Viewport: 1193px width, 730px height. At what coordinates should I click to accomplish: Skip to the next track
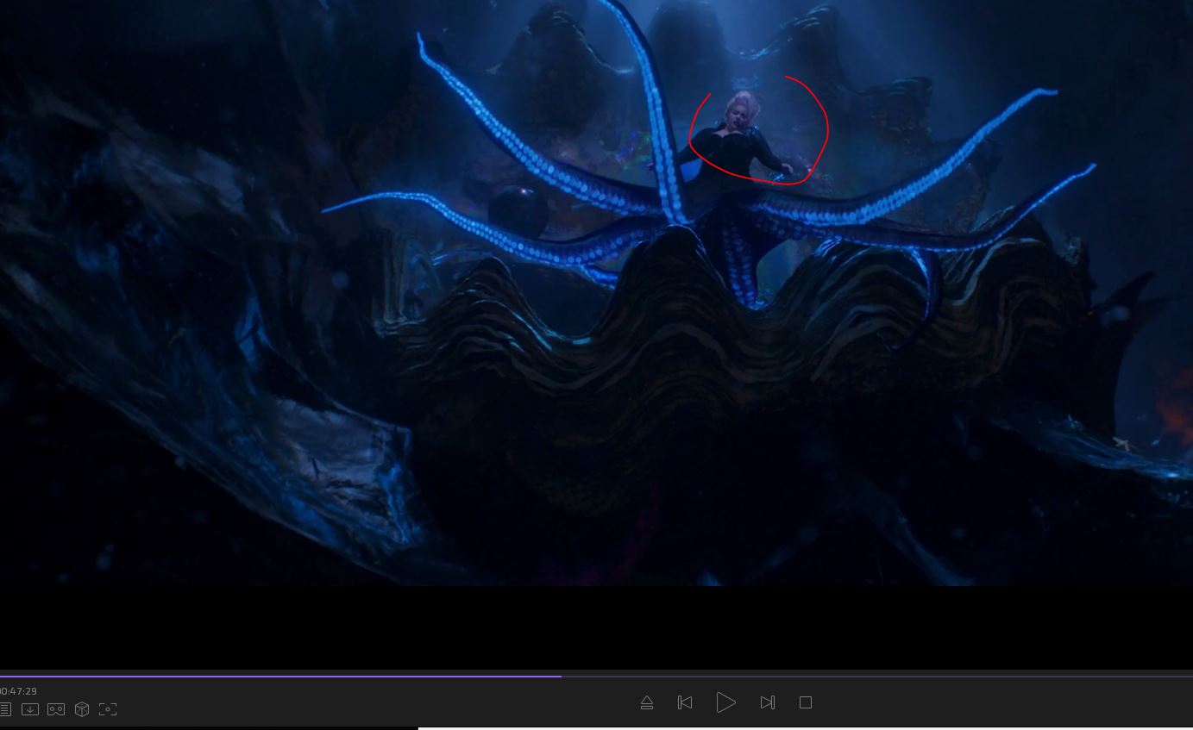coord(767,702)
